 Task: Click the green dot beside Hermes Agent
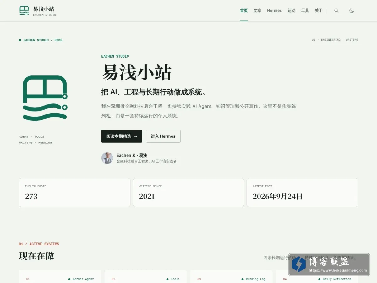(x=69, y=279)
